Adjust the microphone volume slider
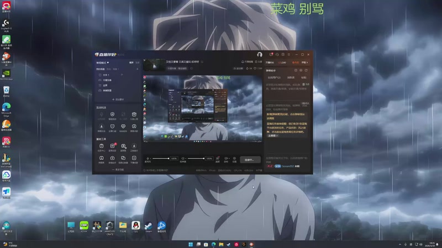 (x=160, y=159)
